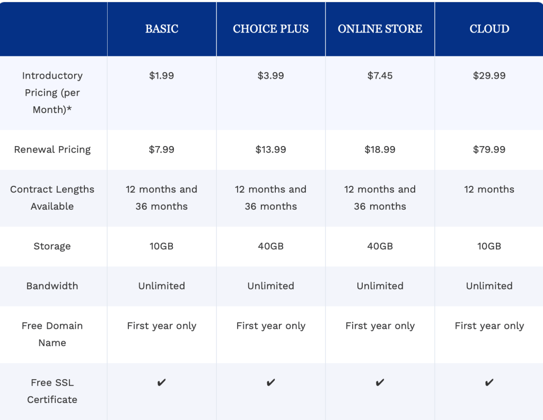Click the Free SSL Certificate row label
Image resolution: width=543 pixels, height=420 pixels.
pyautogui.click(x=52, y=391)
